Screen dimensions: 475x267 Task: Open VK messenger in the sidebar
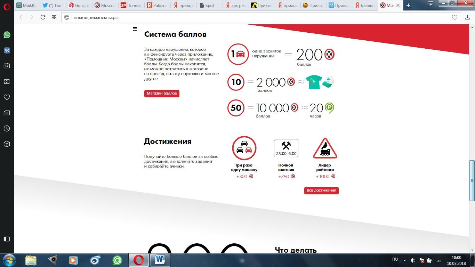(x=7, y=50)
